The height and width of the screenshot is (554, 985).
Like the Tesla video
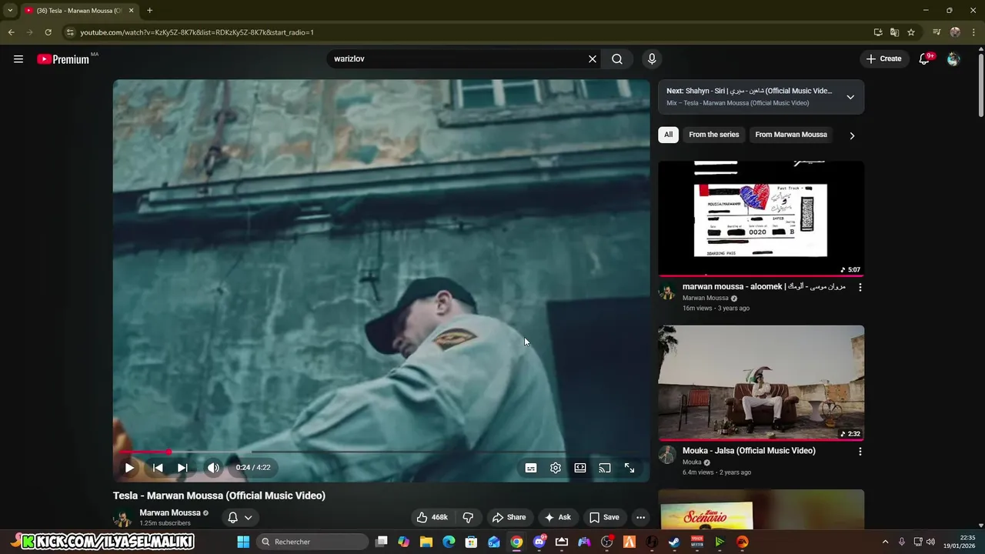[432, 517]
